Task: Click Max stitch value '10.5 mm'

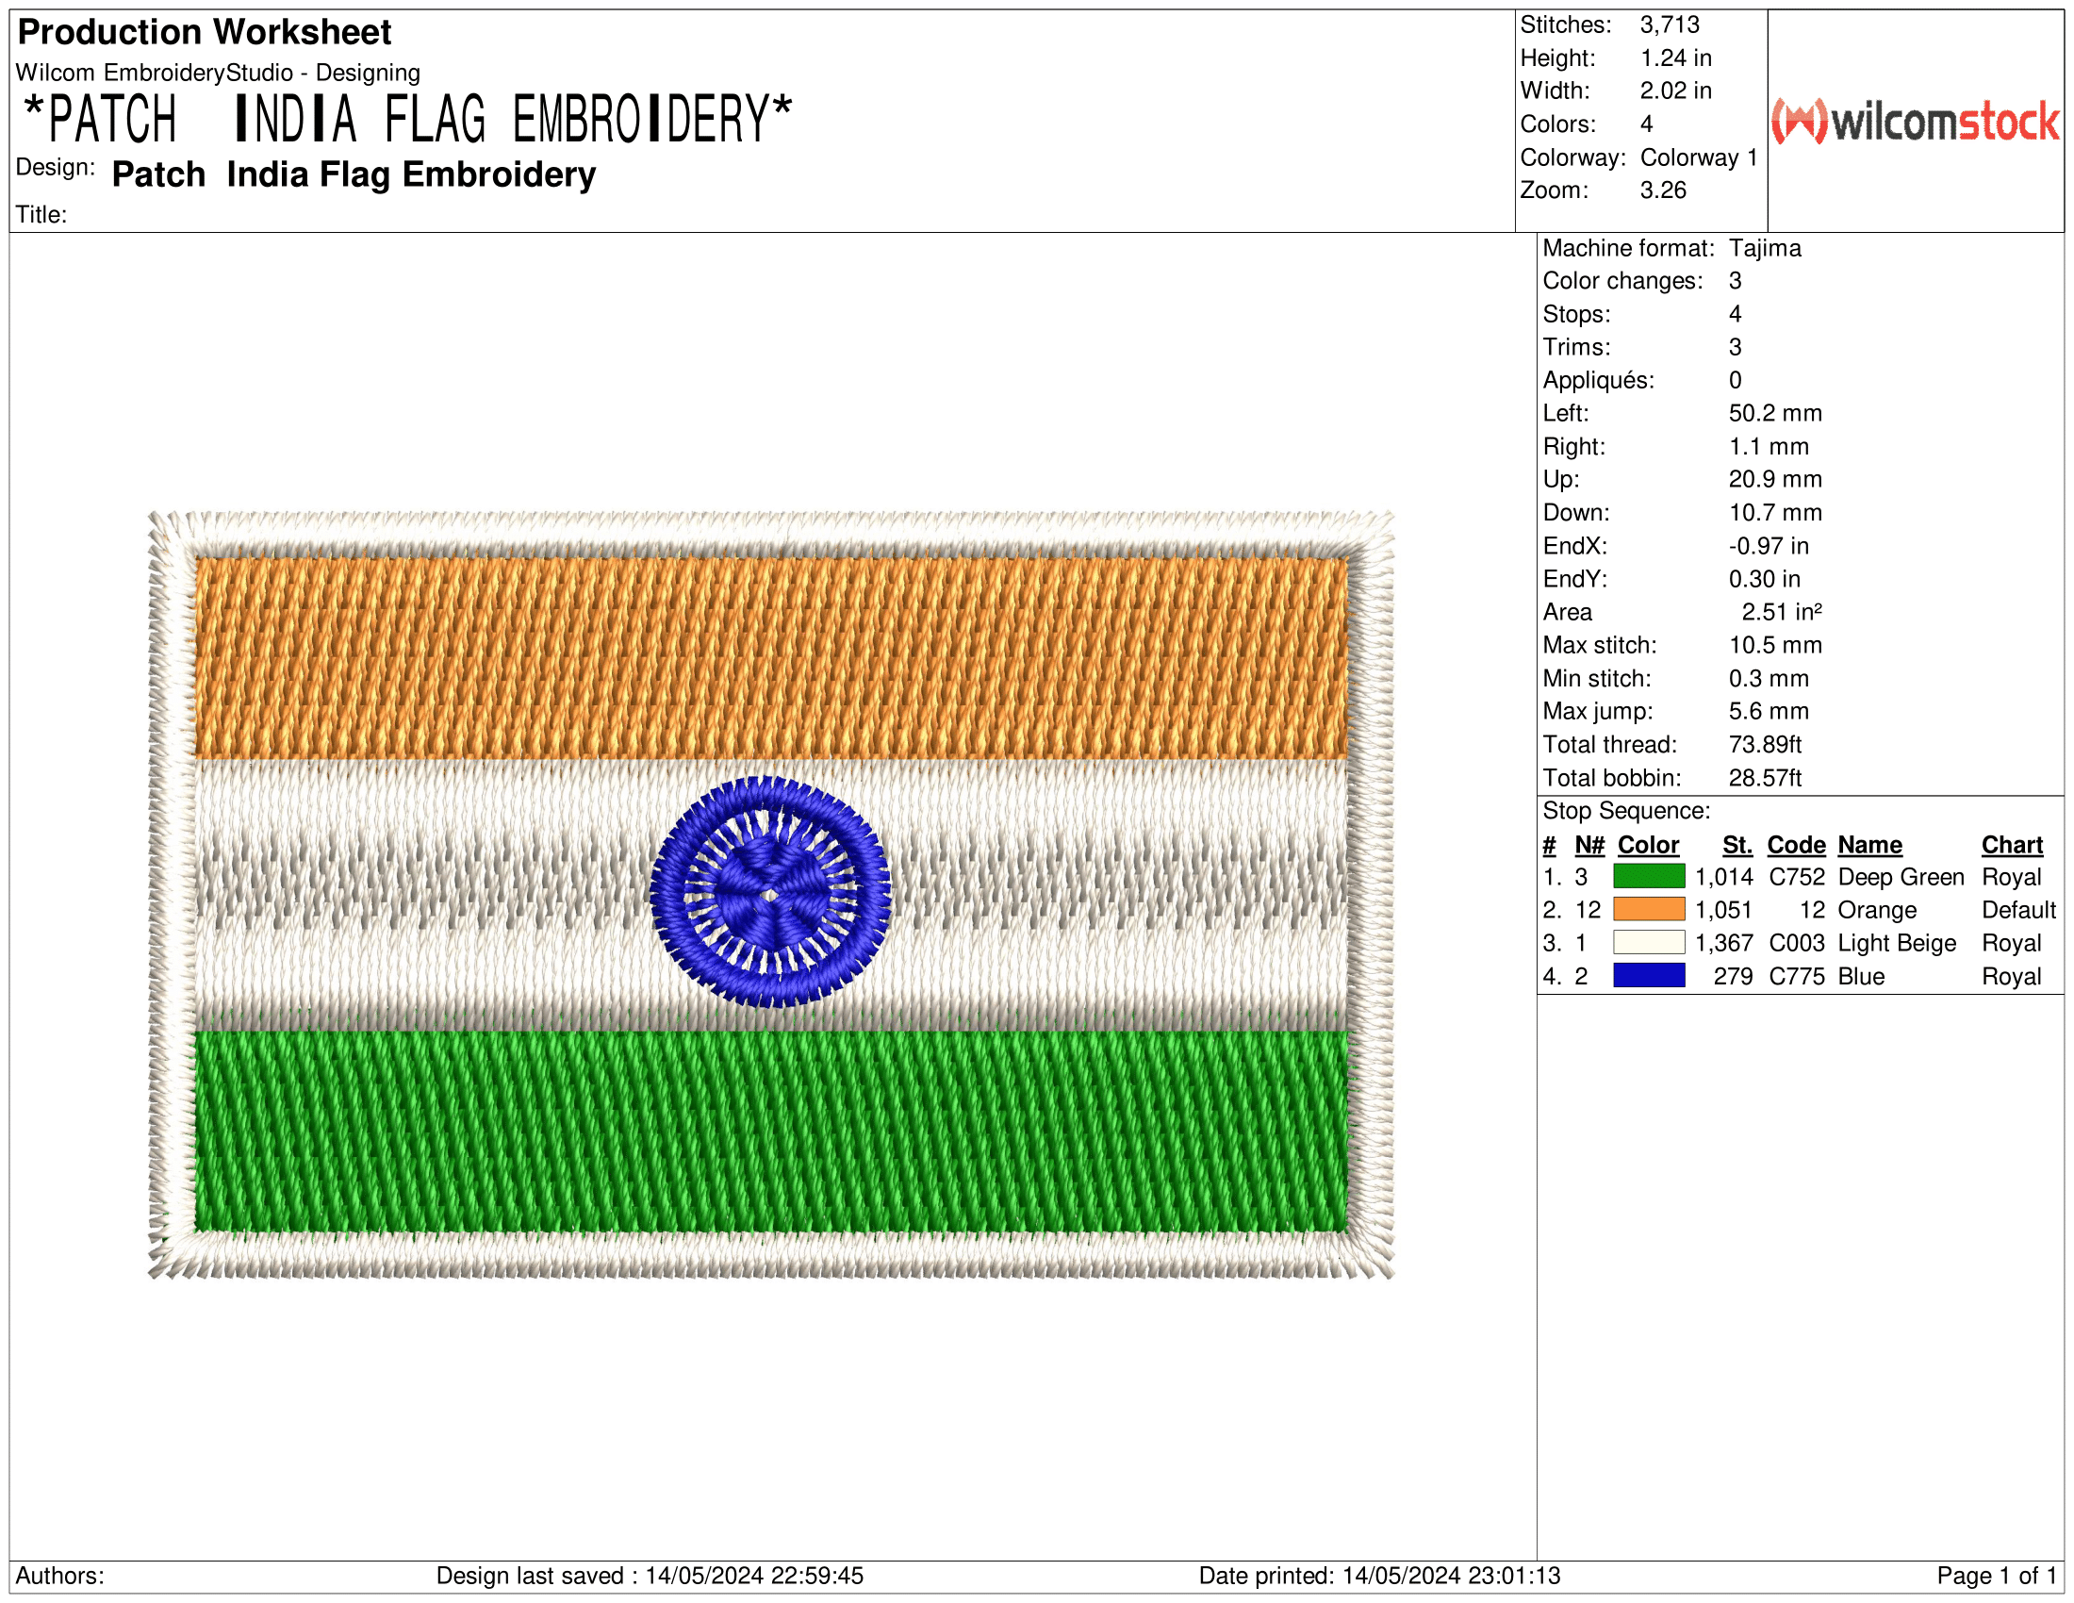Action: coord(1774,646)
